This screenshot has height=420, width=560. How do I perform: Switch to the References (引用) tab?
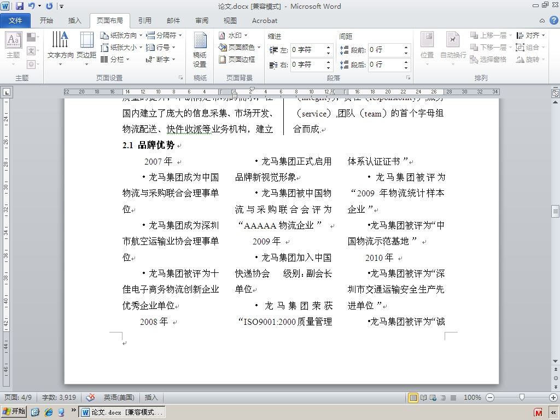click(144, 21)
